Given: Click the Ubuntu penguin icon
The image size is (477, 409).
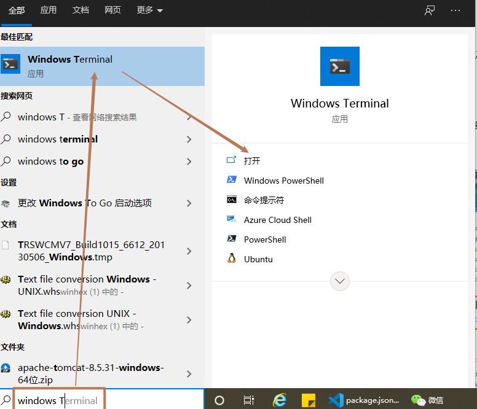Looking at the screenshot, I should point(232,259).
